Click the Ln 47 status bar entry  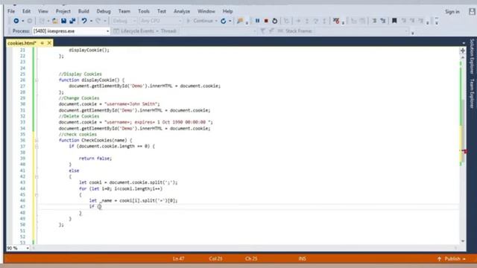pyautogui.click(x=179, y=258)
